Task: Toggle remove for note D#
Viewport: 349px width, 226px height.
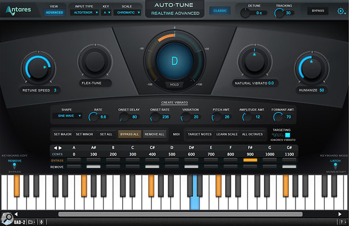Action: (x=191, y=166)
